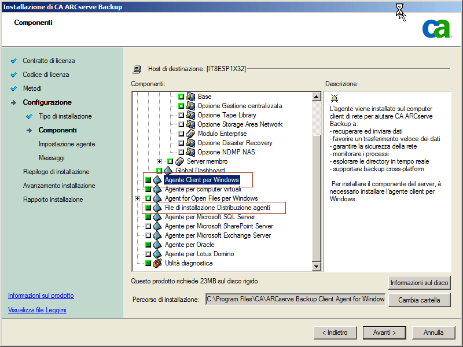Toggle Utilità diagnostica checkbox
This screenshot has height=347, width=463.
148,263
